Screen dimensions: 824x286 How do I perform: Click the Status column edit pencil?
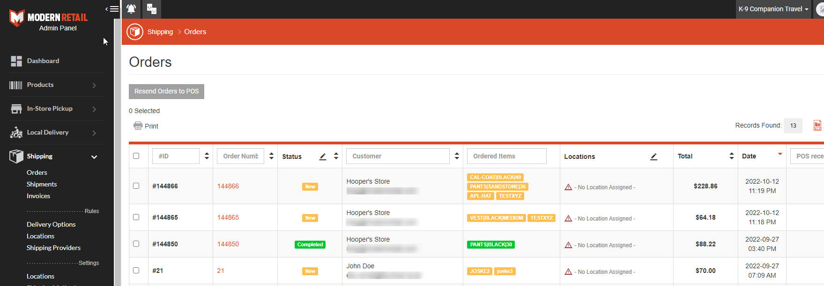[323, 157]
